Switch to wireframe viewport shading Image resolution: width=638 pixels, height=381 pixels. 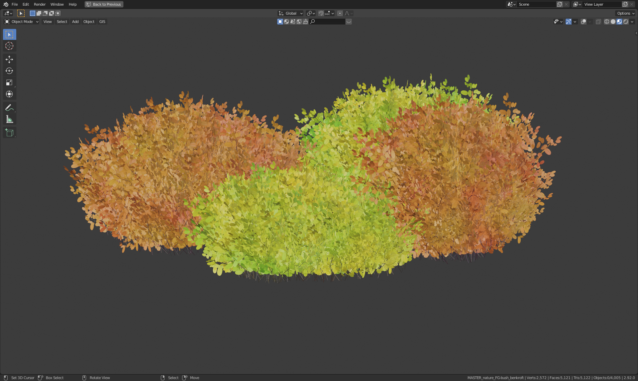606,22
